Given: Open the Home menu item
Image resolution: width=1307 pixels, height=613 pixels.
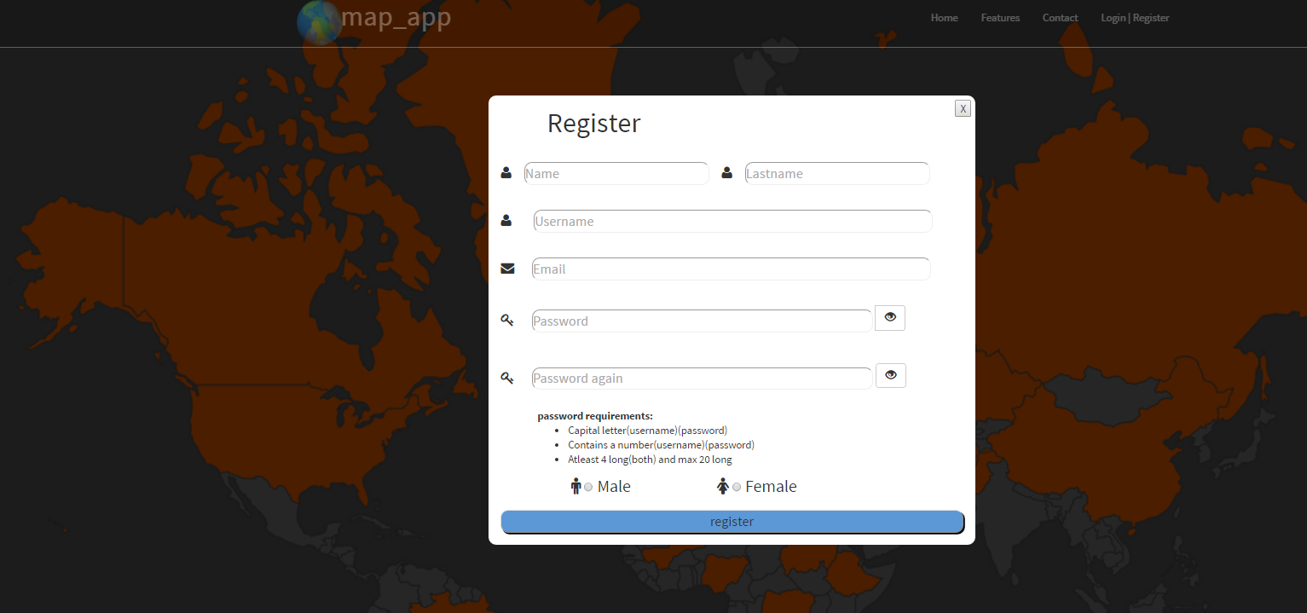Looking at the screenshot, I should tap(944, 18).
